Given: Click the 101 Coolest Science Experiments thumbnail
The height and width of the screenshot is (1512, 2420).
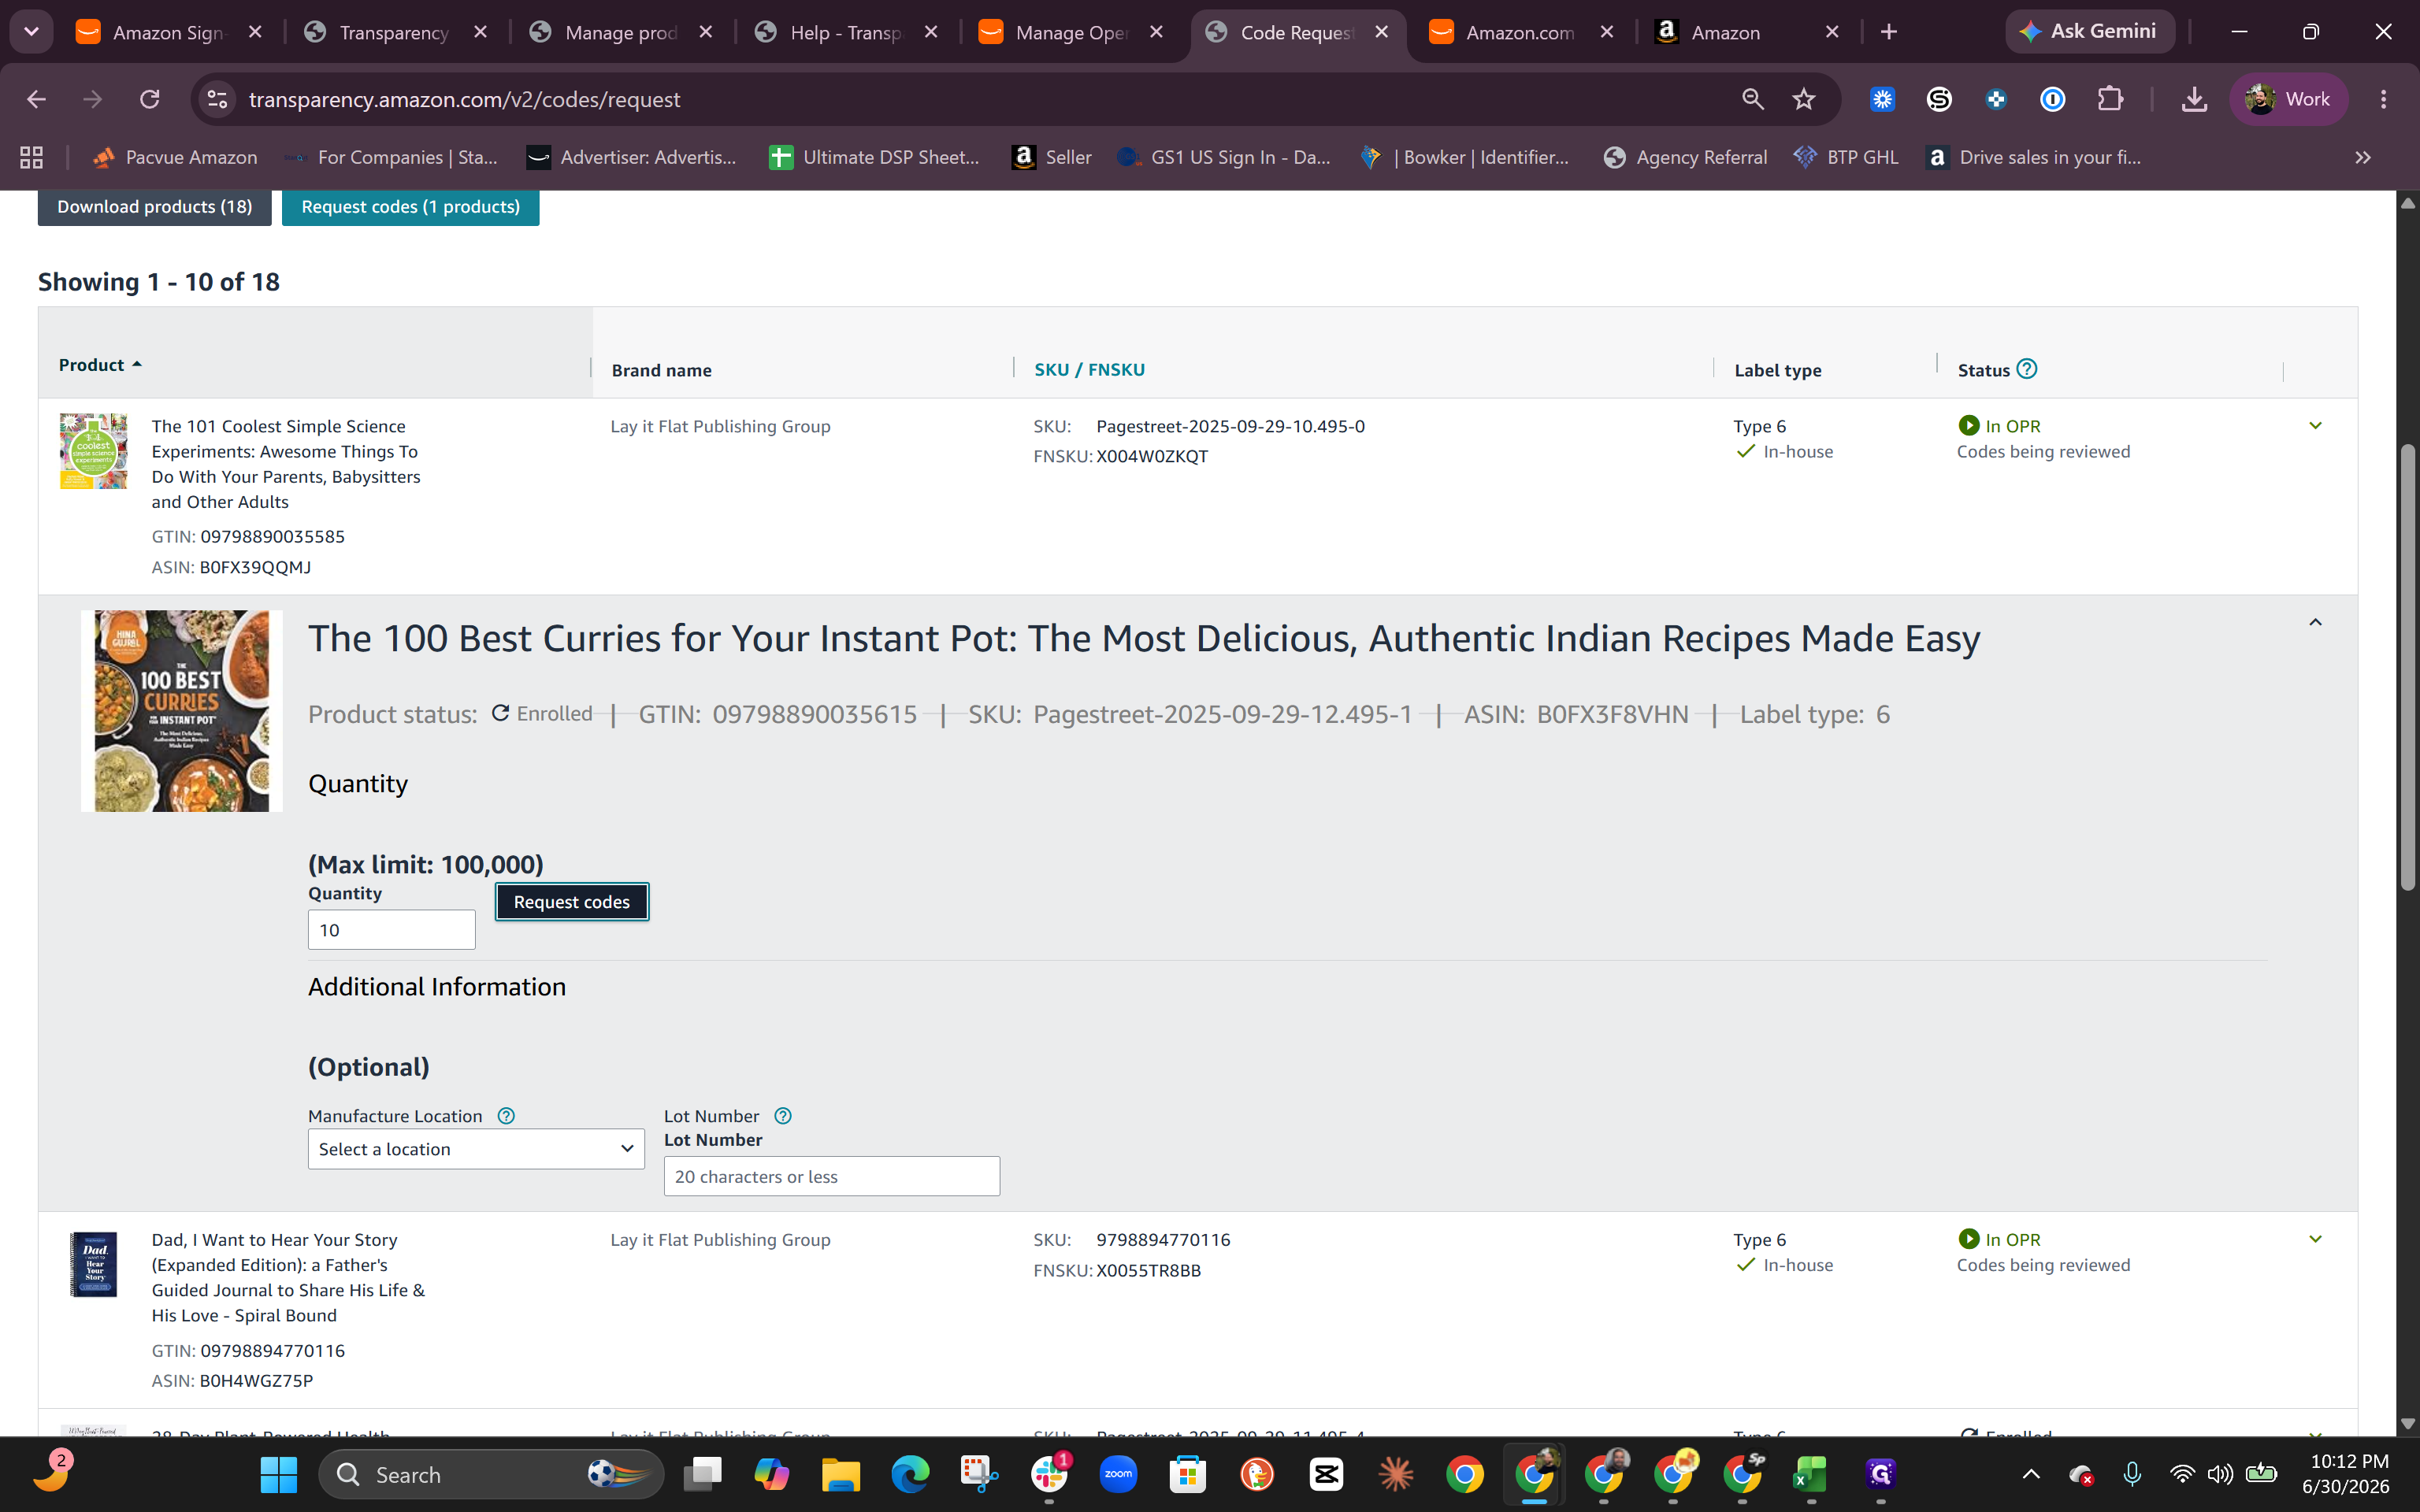Looking at the screenshot, I should pyautogui.click(x=93, y=451).
